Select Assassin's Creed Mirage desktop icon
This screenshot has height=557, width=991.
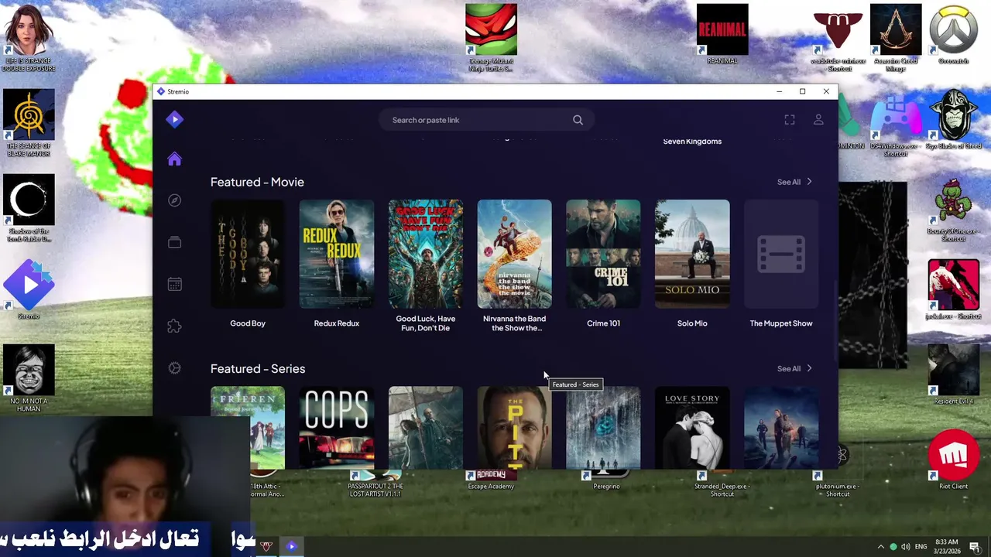click(896, 38)
